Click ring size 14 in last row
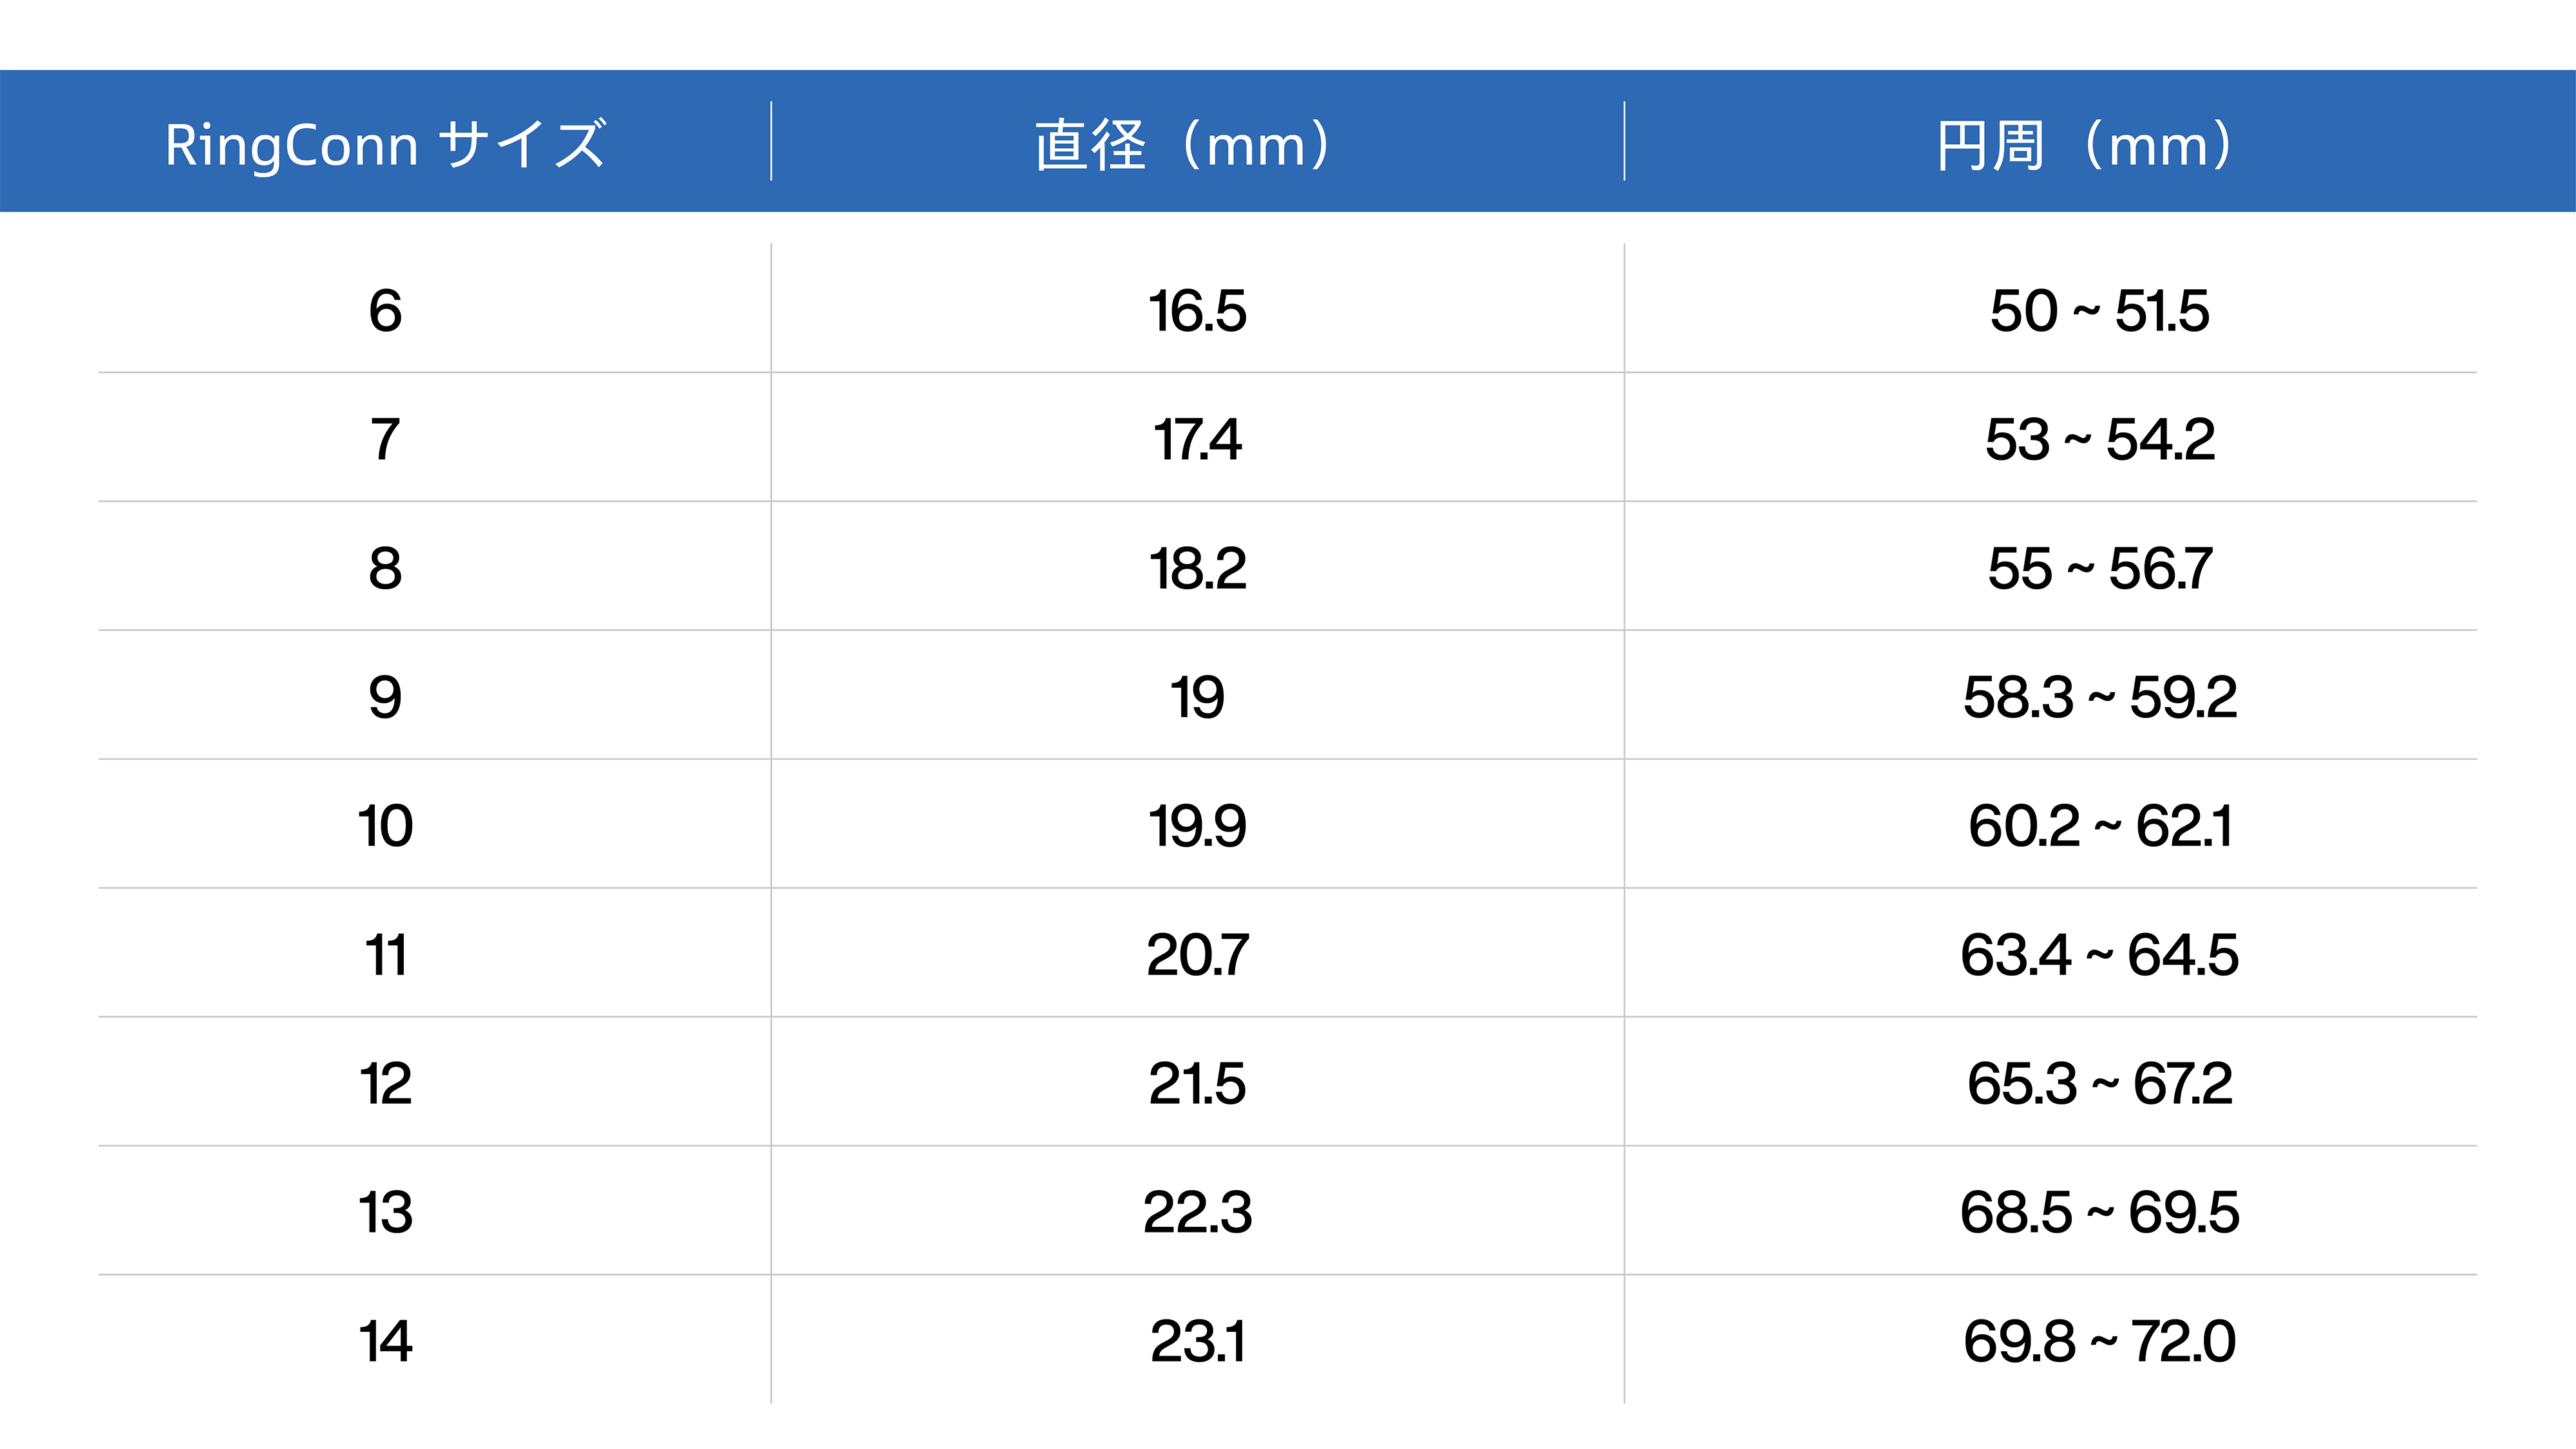Viewport: 2576px width, 1449px height. [x=385, y=1342]
